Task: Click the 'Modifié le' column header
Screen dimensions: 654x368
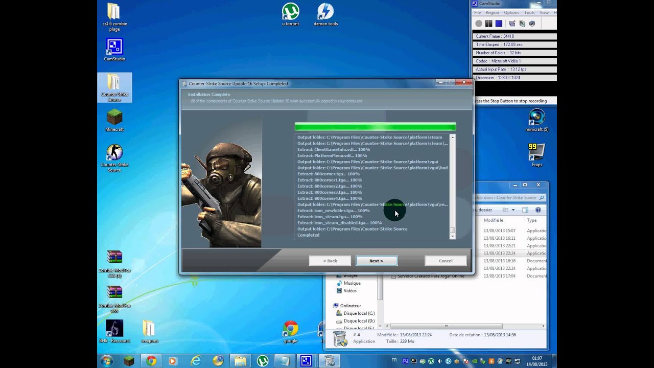Action: click(494, 220)
